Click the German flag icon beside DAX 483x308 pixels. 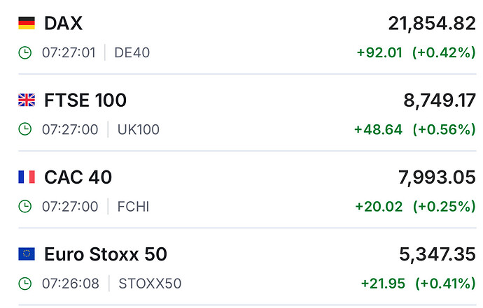(27, 24)
